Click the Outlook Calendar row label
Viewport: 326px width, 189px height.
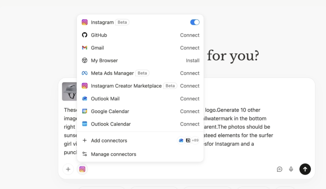point(111,124)
